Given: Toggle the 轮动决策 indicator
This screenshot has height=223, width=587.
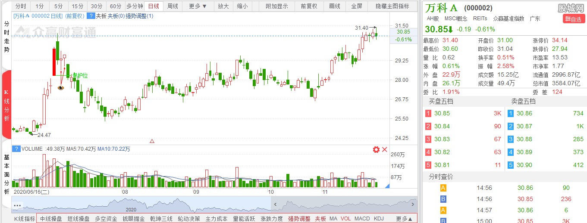Looking at the screenshot, I should point(189,219).
